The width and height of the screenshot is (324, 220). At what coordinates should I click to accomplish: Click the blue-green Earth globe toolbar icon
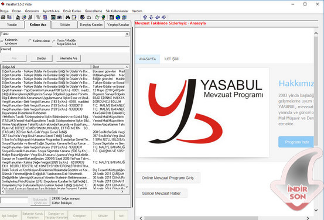pos(118,18)
